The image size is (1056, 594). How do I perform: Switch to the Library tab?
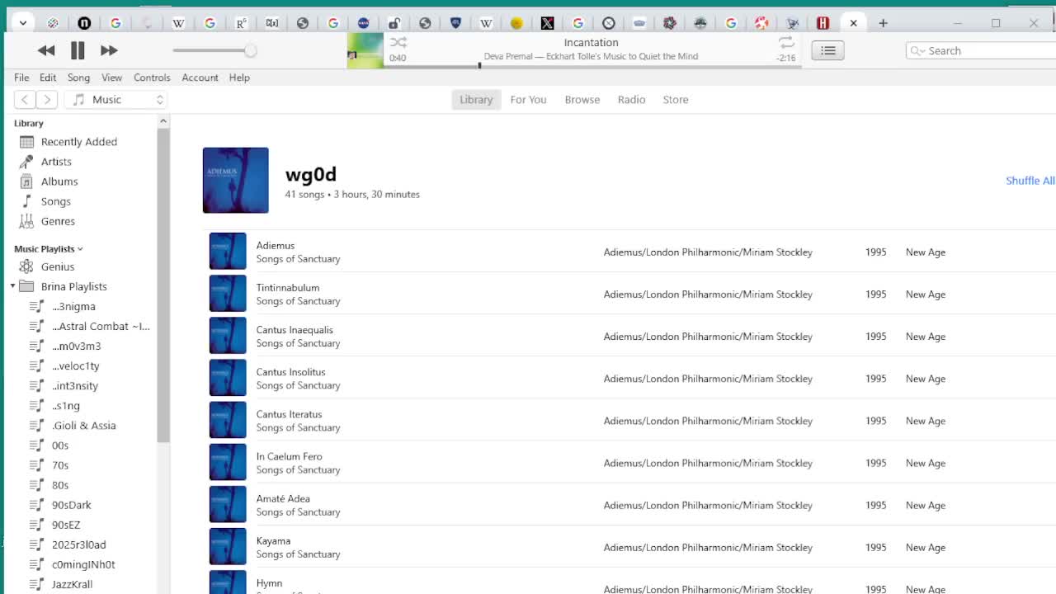click(x=476, y=100)
